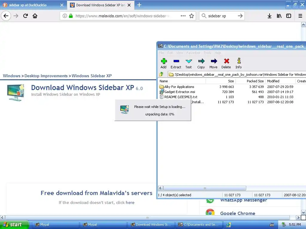Switch to Download Windows Si... taskbar button
Screen dimensions: 306x229
click(151, 225)
